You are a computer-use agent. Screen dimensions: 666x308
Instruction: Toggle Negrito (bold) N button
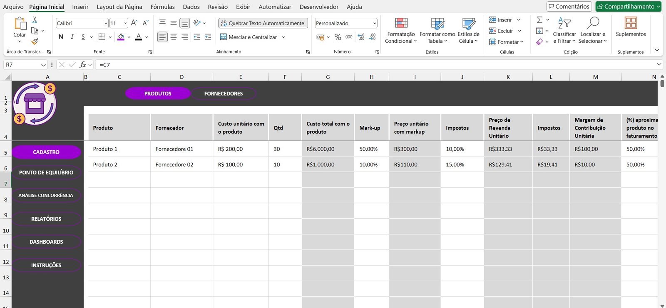pos(61,37)
